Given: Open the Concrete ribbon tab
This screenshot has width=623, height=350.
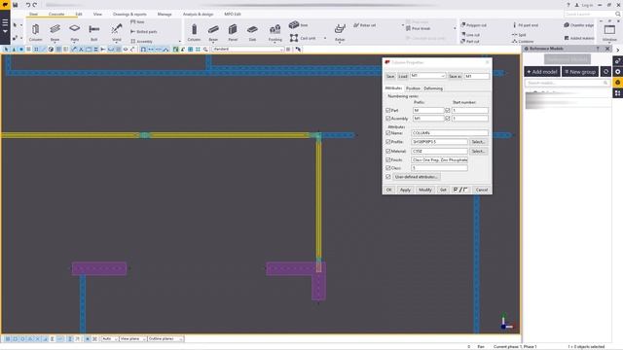Looking at the screenshot, I should 56,14.
